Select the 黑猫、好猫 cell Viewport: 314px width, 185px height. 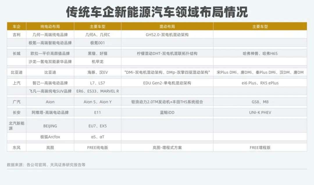97,53
